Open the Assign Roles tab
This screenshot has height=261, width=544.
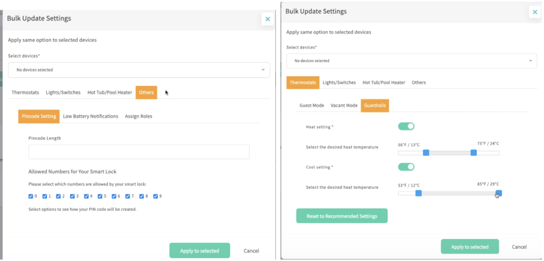pyautogui.click(x=139, y=116)
